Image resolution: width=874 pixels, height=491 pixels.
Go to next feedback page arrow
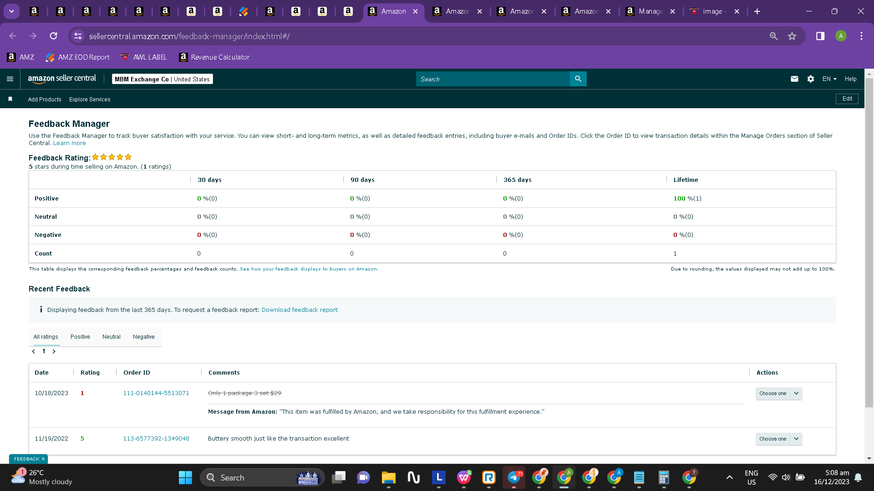(x=54, y=351)
